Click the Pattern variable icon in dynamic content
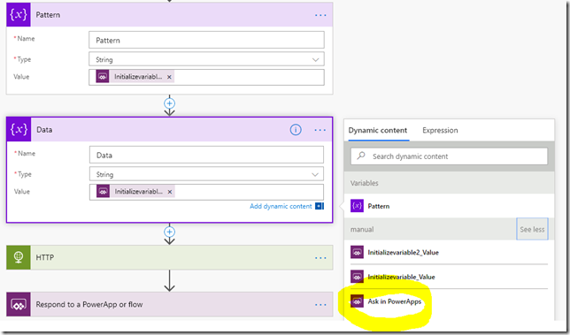Viewport: 570px width, 335px height. tap(357, 206)
